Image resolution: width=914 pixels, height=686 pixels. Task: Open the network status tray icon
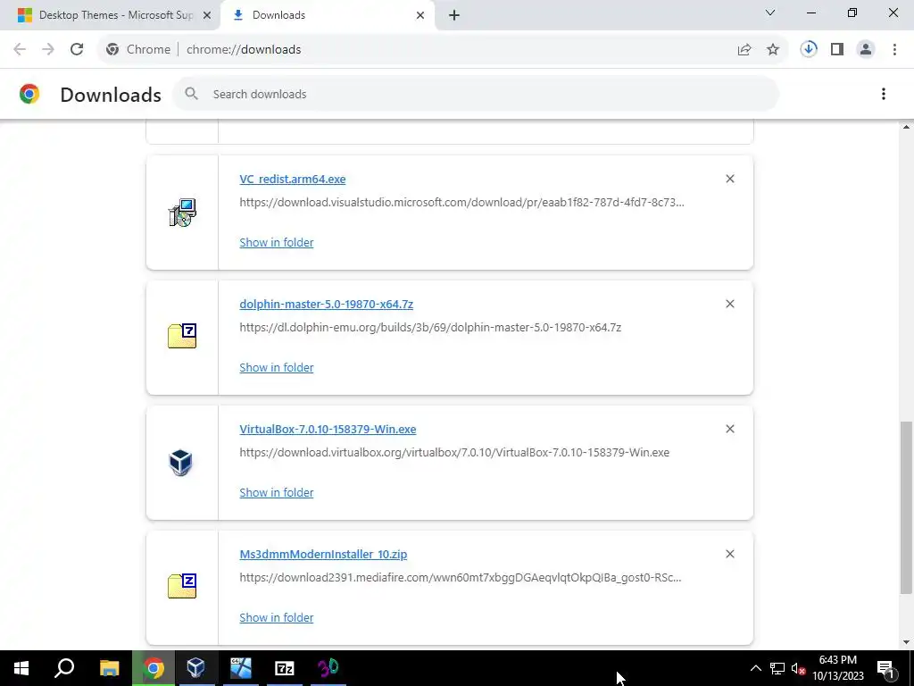point(777,668)
